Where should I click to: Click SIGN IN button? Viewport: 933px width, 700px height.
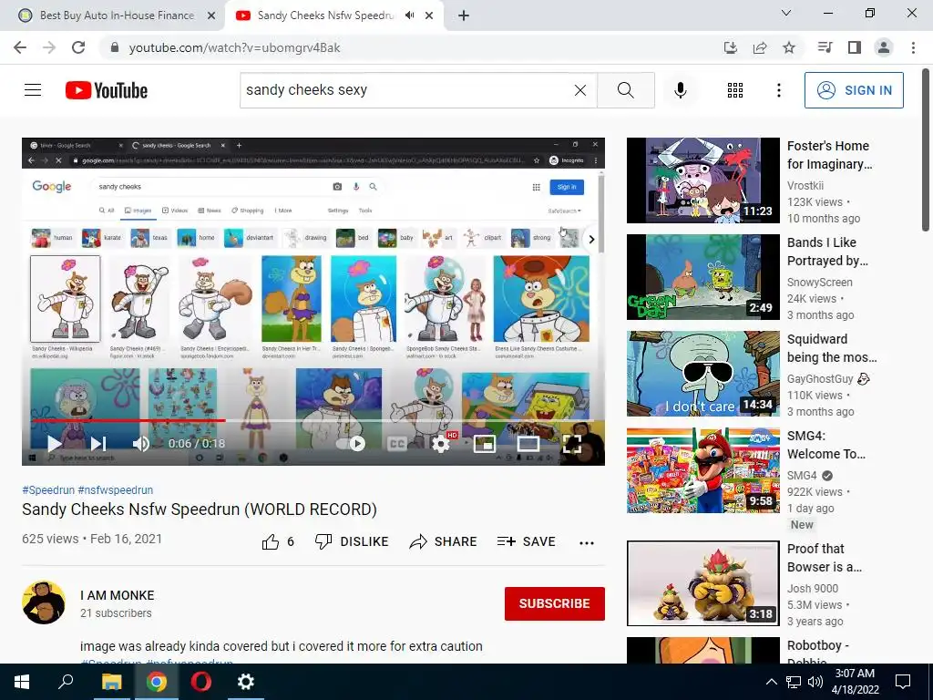[x=854, y=90]
